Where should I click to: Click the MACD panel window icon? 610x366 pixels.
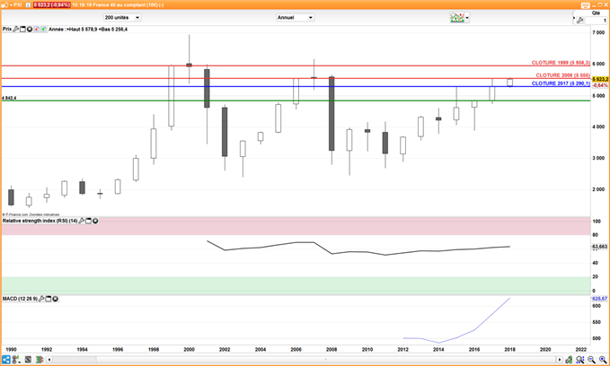pos(49,299)
